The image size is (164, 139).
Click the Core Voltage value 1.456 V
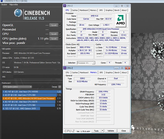coord(106,25)
